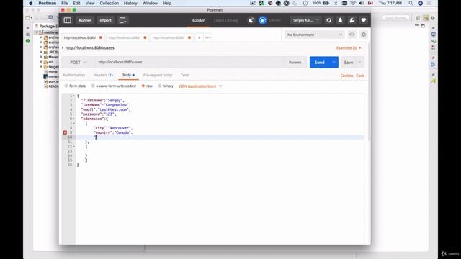461x259 pixels.
Task: Save the request
Action: [349, 63]
